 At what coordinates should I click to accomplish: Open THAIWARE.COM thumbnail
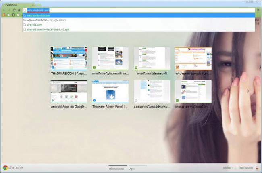(69, 58)
